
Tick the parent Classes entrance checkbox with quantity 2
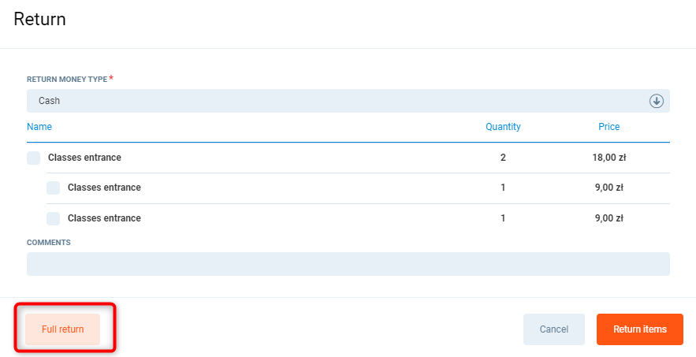pyautogui.click(x=33, y=158)
